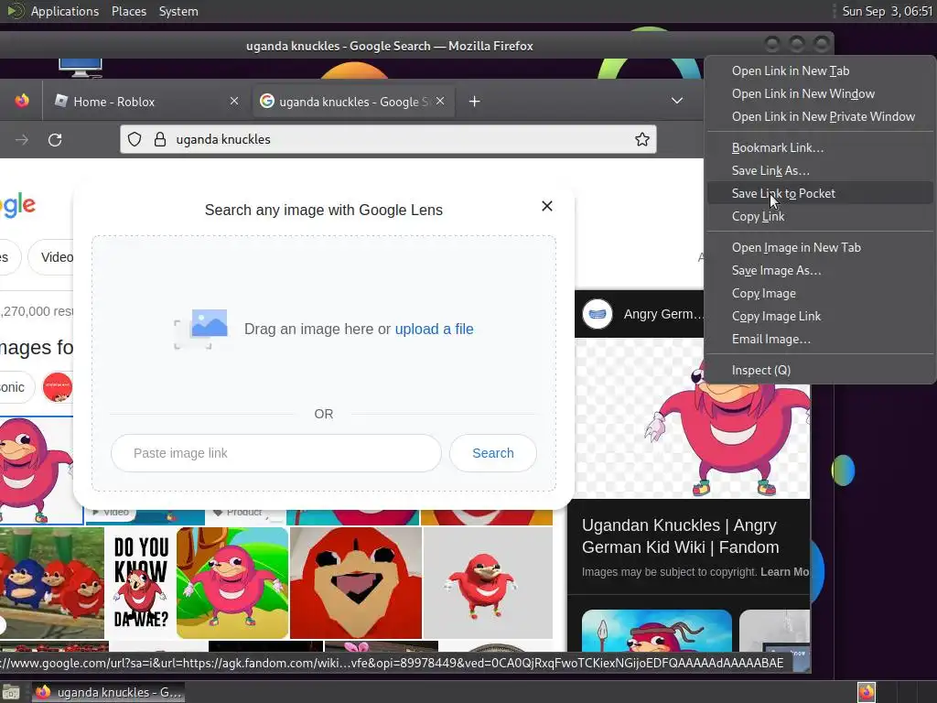Open the Places menu
Screen dimensions: 937x703
tap(129, 11)
